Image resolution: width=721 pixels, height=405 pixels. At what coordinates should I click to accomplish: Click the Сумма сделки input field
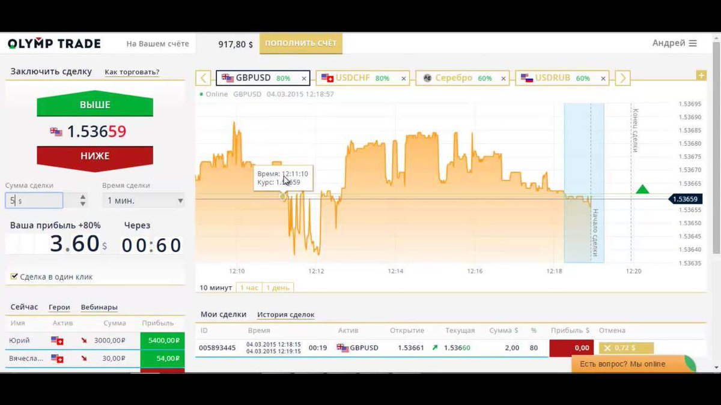click(x=34, y=200)
